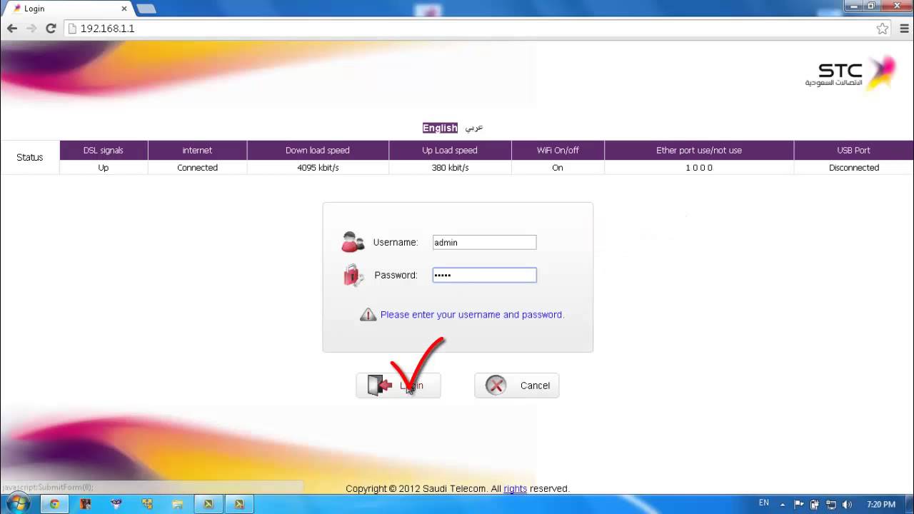Click the red X icon on the Cancel button
Image resolution: width=914 pixels, height=514 pixels.
click(494, 385)
